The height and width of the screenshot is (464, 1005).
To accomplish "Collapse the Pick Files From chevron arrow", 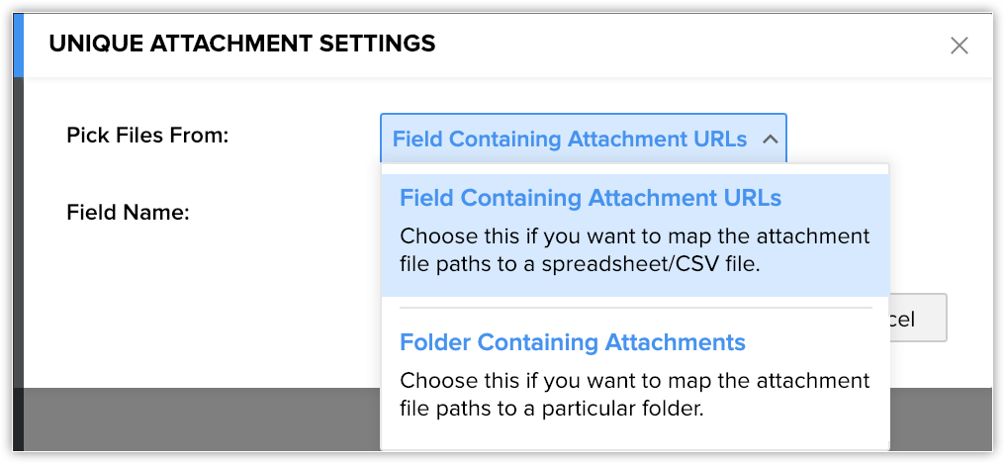I will (770, 139).
